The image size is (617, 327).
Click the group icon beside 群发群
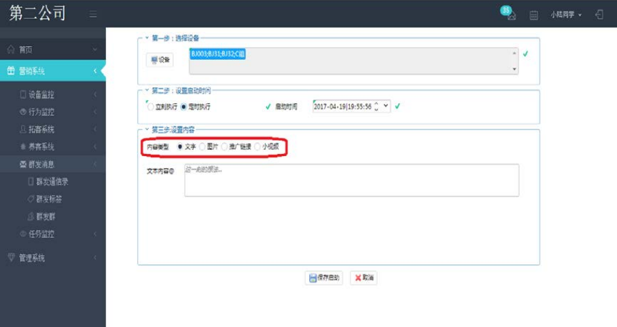(31, 216)
